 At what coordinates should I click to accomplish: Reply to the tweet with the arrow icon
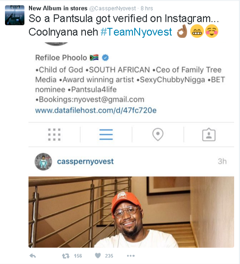[x=33, y=256]
